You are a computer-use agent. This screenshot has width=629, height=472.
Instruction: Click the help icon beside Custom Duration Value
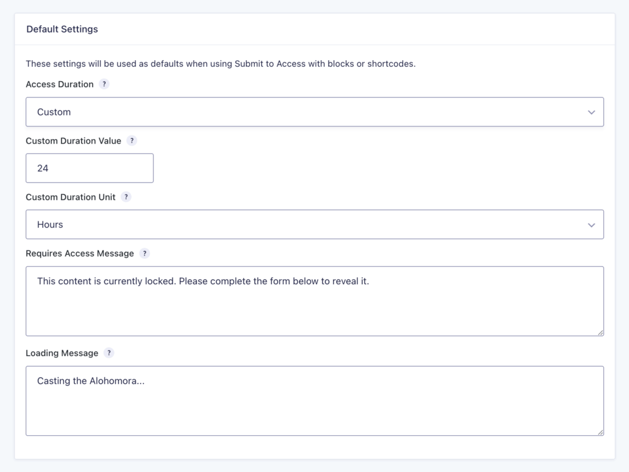(131, 141)
